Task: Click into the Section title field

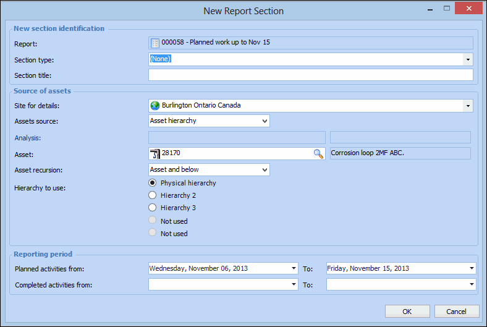Action: [310, 75]
